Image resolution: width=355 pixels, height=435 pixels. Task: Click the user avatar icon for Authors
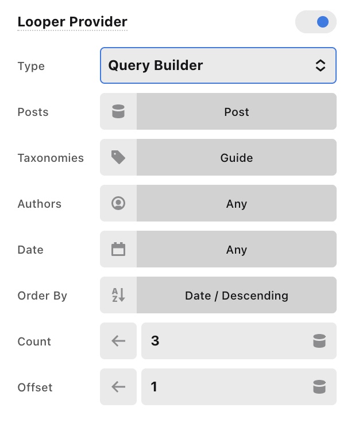(118, 203)
